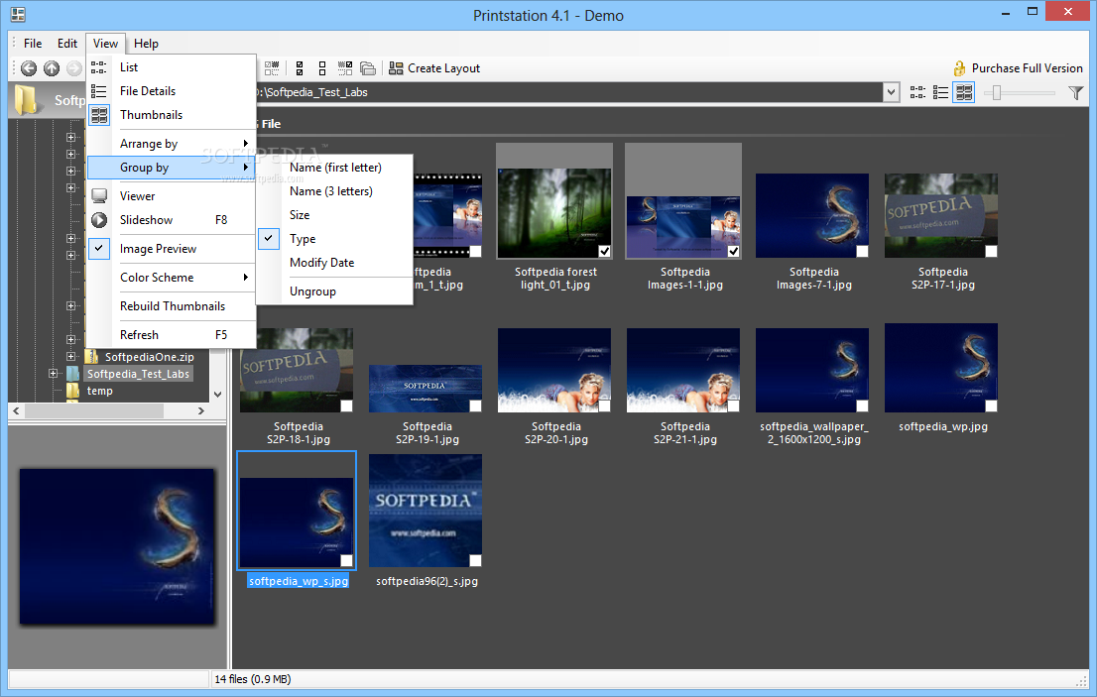Viewport: 1097px width, 697px height.
Task: Check the Softpedia Images-7-1.jpg checkbox
Action: pos(862,251)
